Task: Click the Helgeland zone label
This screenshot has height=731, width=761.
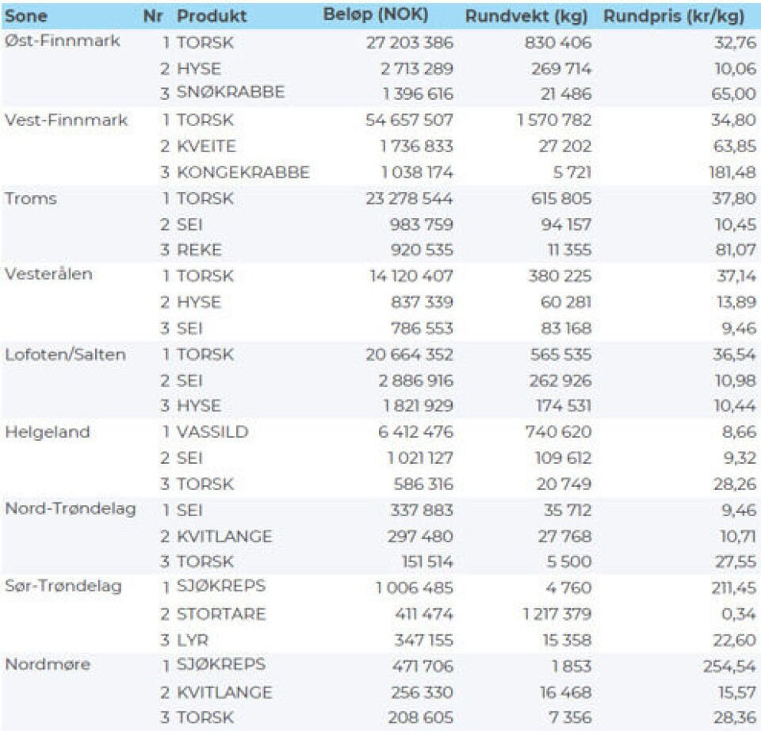Action: [47, 432]
